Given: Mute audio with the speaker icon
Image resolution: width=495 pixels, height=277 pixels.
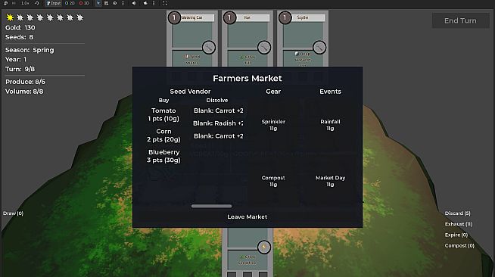Looking at the screenshot, I should point(134,3).
